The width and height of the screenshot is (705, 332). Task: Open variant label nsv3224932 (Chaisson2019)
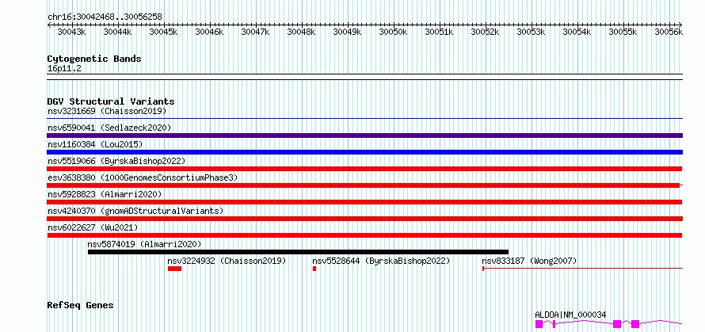click(227, 261)
